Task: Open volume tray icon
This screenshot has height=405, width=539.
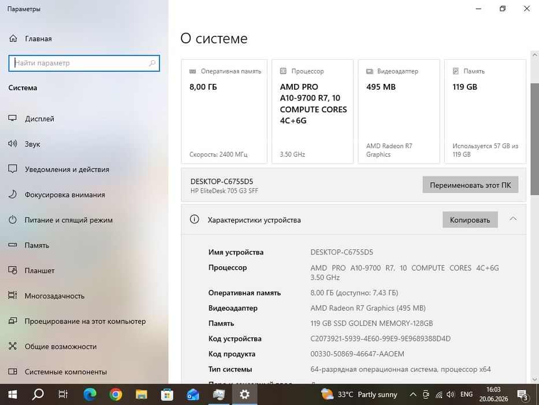Action: (451, 395)
